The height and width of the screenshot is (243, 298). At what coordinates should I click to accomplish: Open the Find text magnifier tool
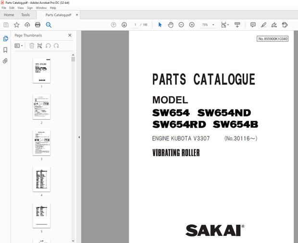pos(49,25)
